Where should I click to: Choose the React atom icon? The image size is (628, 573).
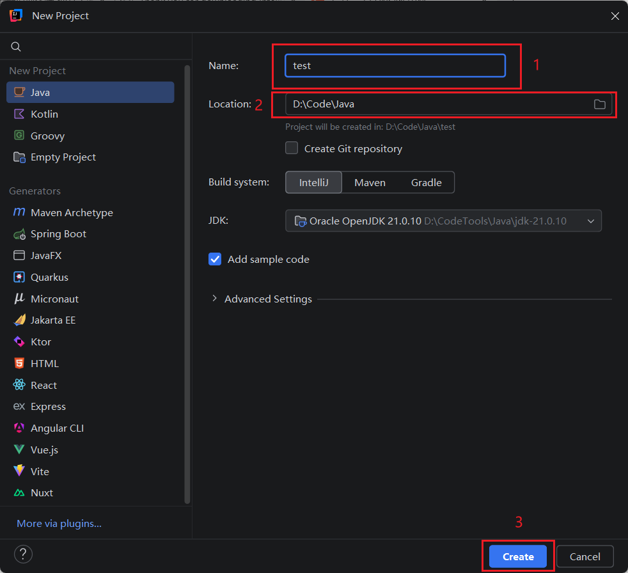pos(19,385)
